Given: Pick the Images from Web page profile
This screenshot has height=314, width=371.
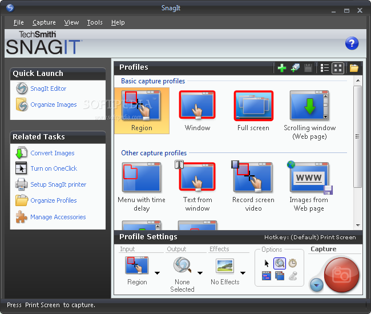Looking at the screenshot, I should point(309,187).
